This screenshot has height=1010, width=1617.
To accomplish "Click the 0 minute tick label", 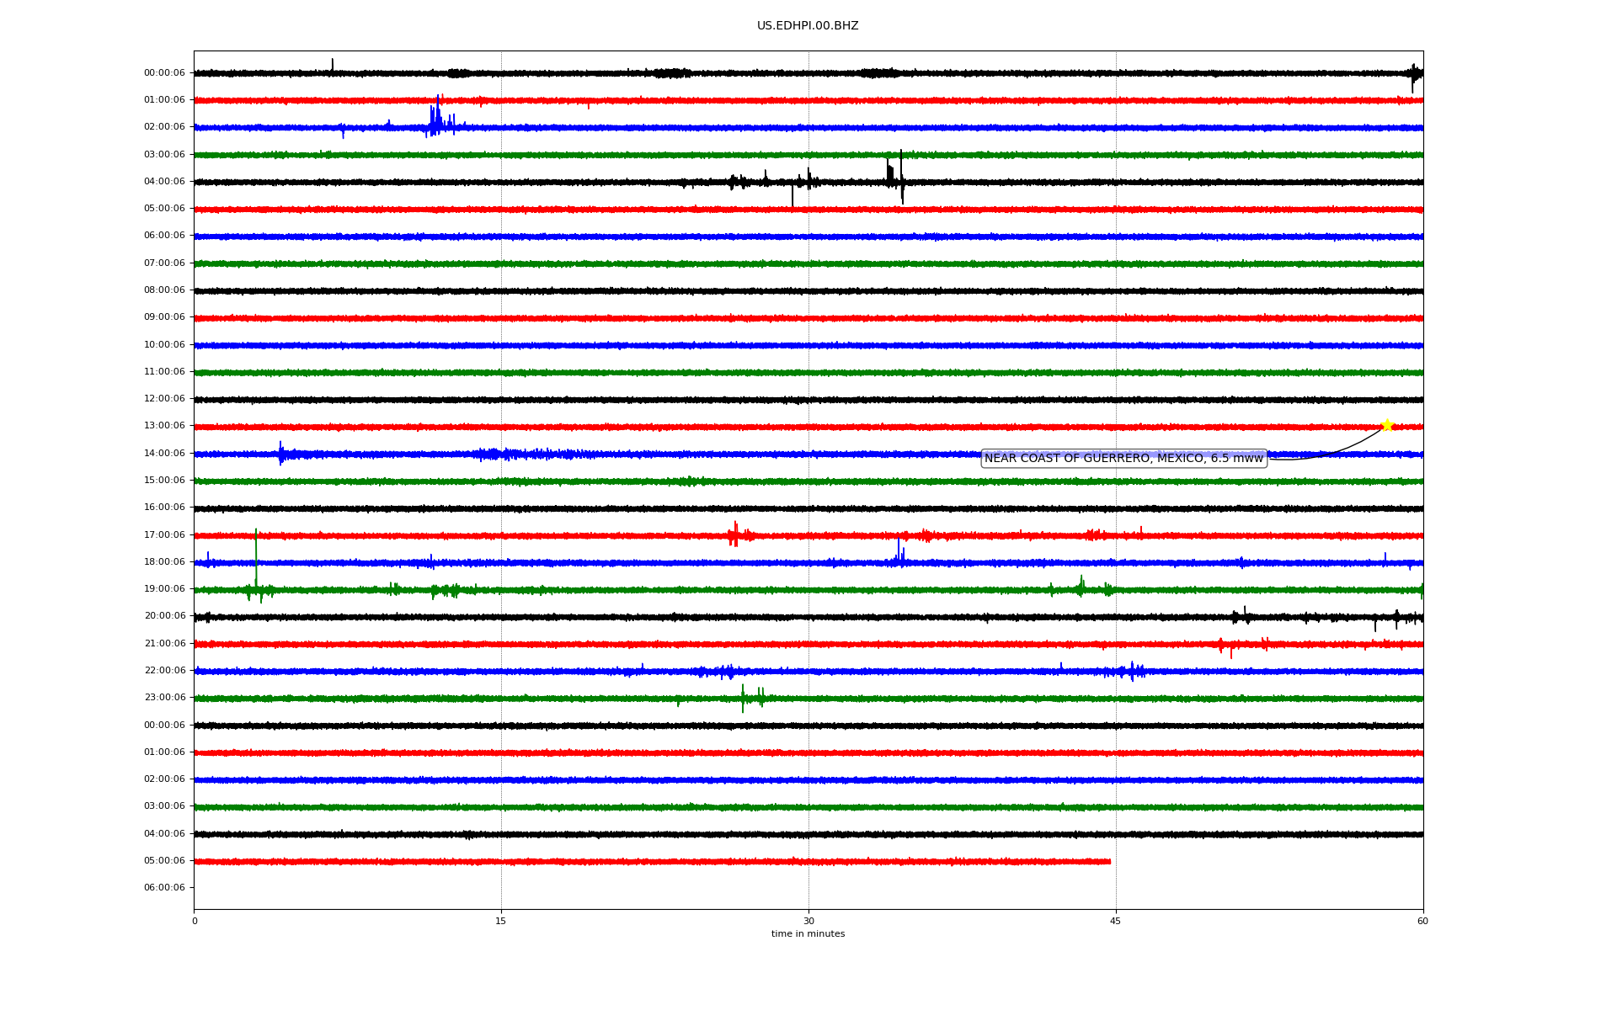I will (x=195, y=921).
